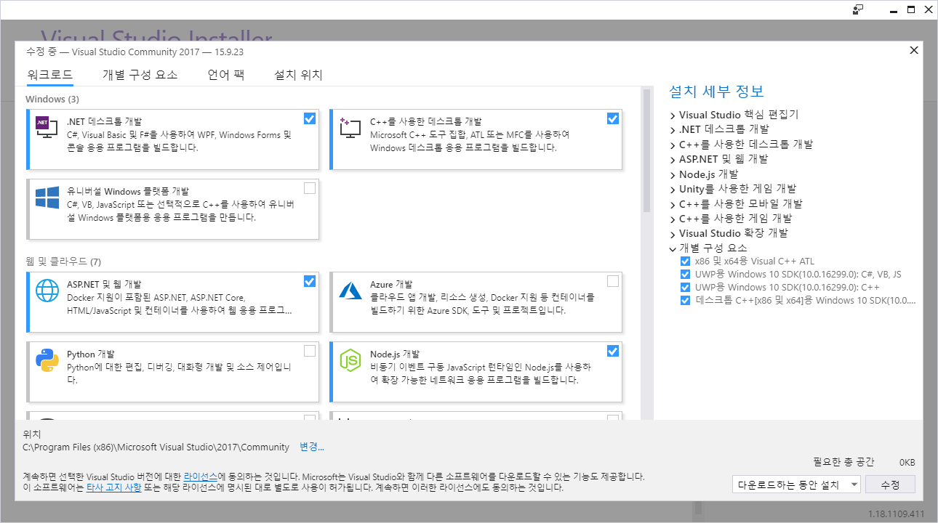Collapse the 개별 구성 요소 section
Viewport: 938px width, 523px height.
click(x=673, y=248)
